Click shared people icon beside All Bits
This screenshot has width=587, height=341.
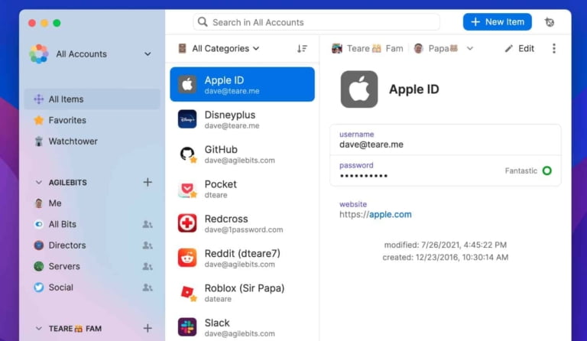[148, 224]
